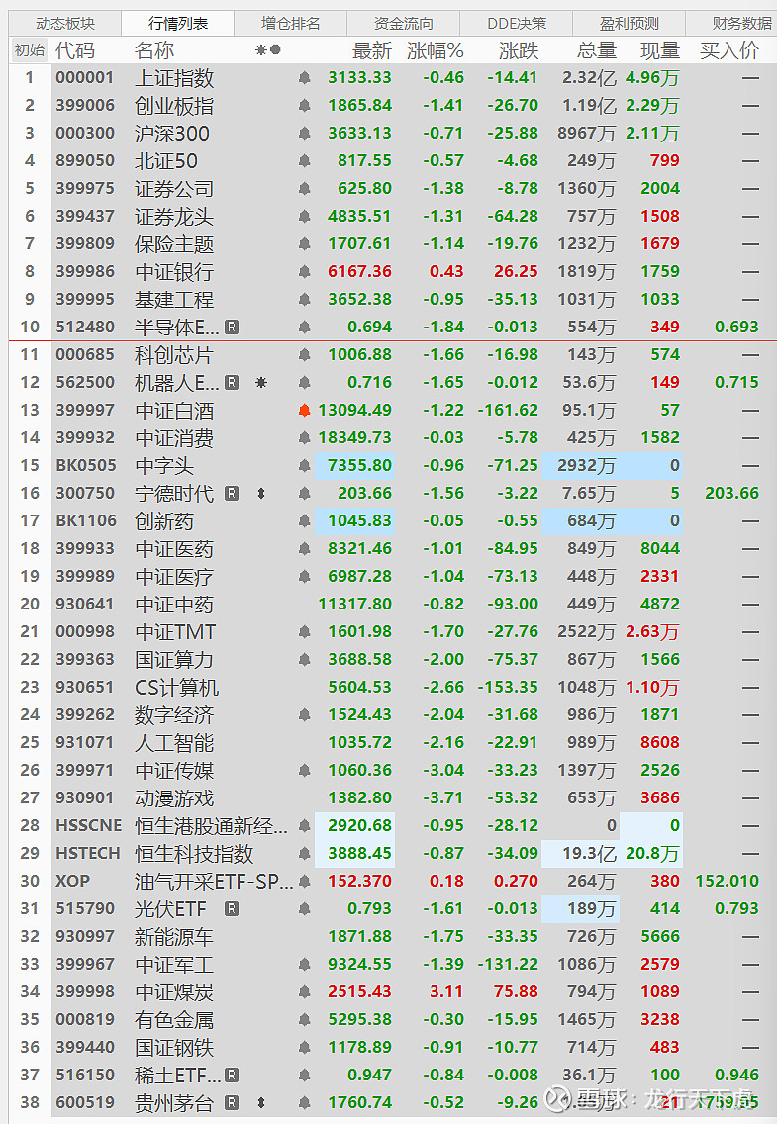777x1124 pixels.
Task: Click latest price 5295.38 of 有色金属
Action: pos(359,1020)
